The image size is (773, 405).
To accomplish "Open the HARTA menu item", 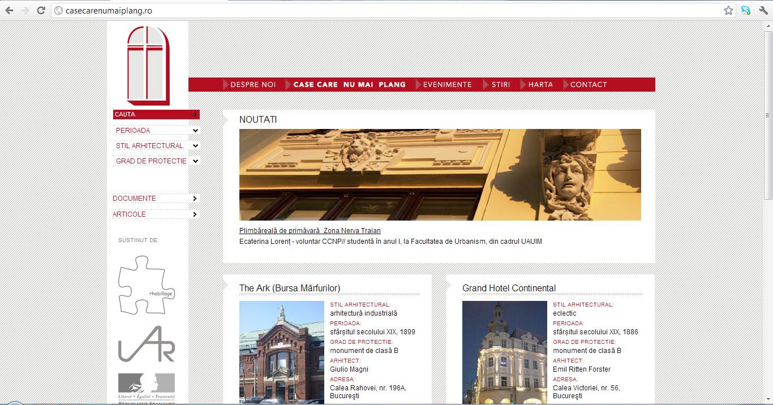I will pos(540,85).
